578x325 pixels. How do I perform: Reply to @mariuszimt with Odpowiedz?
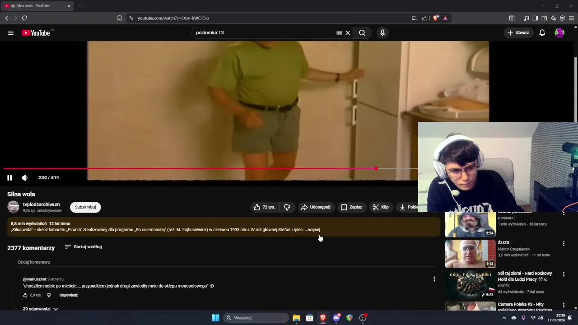click(x=69, y=295)
